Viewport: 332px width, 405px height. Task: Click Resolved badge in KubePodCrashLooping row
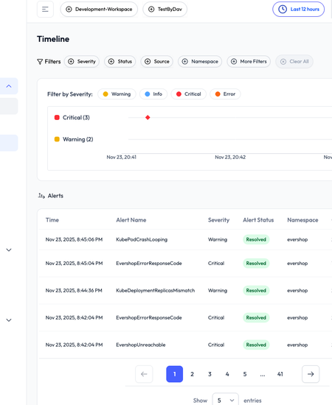(256, 239)
